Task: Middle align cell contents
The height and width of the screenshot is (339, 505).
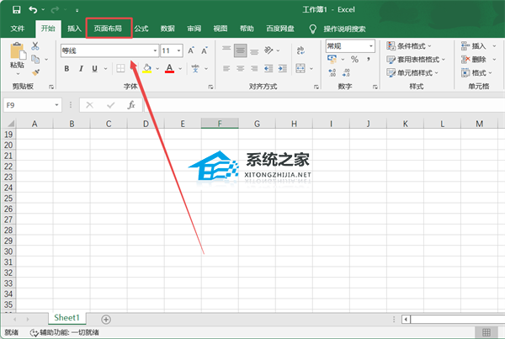Action: tap(240, 50)
